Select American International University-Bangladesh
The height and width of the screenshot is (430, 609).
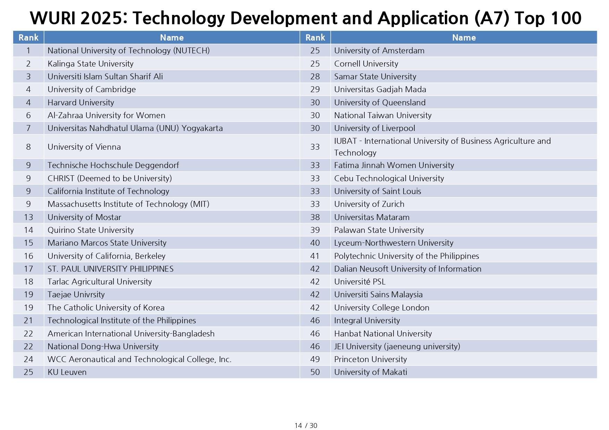coord(131,334)
